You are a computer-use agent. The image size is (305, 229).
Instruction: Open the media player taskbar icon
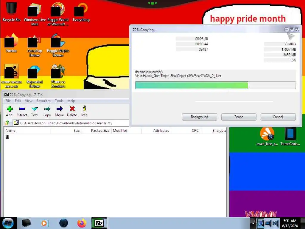pyautogui.click(x=44, y=223)
